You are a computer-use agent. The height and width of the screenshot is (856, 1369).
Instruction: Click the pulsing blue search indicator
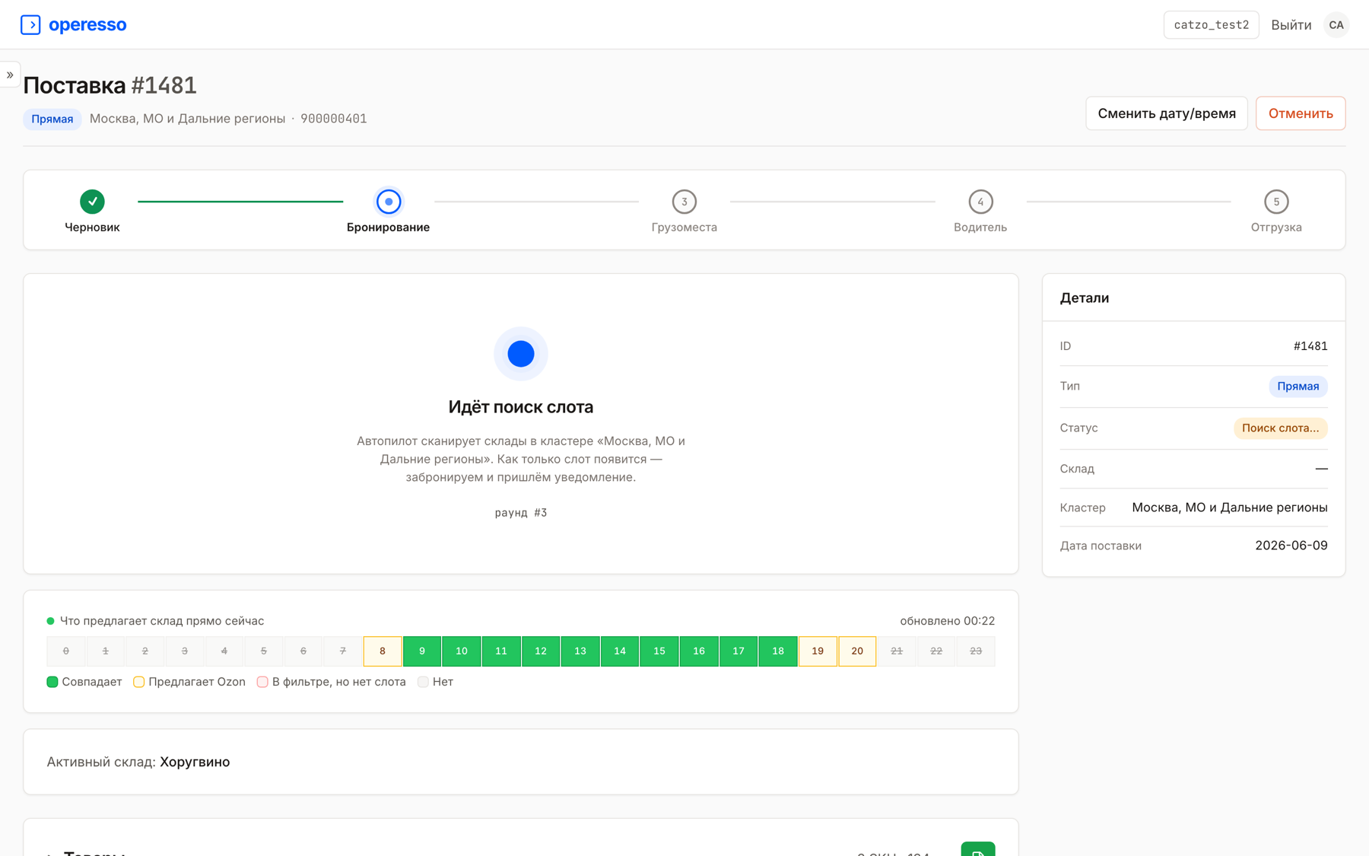click(521, 354)
